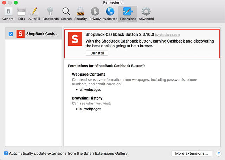Viewport: 225px width, 160px height.
Task: Select the Extensions toolbar tab
Action: pos(128,14)
